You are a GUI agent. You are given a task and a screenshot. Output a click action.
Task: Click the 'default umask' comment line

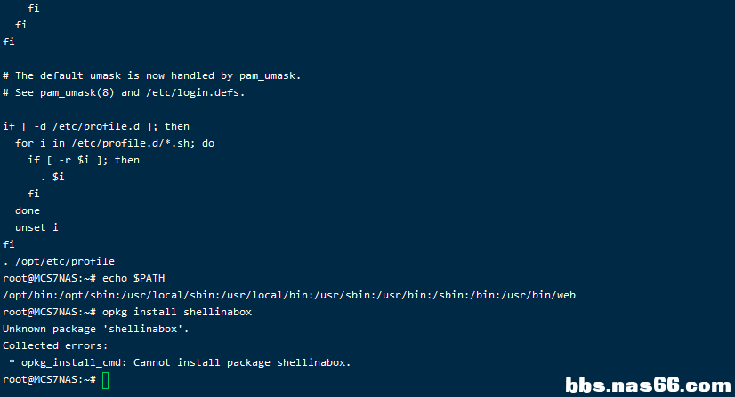[151, 75]
